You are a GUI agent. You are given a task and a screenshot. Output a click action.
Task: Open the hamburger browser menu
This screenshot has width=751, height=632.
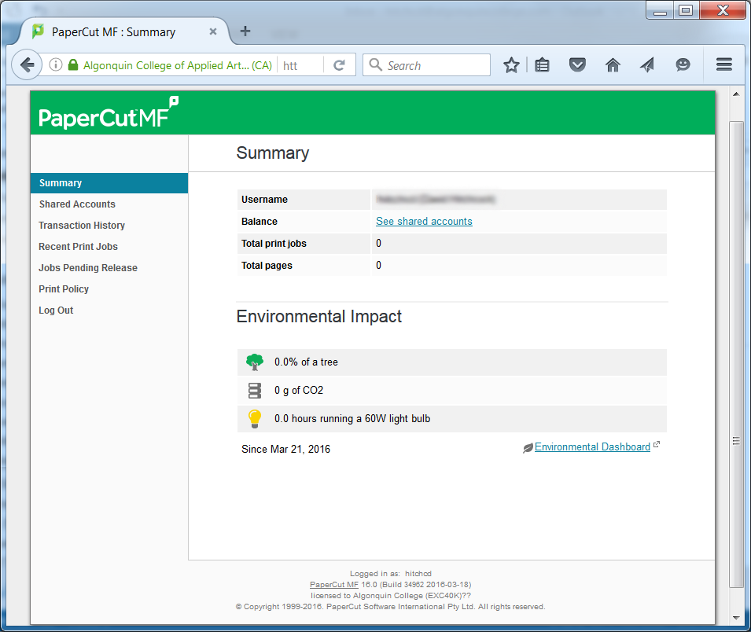point(724,65)
